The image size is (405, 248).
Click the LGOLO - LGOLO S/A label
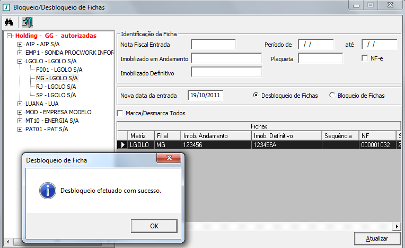coord(51,62)
